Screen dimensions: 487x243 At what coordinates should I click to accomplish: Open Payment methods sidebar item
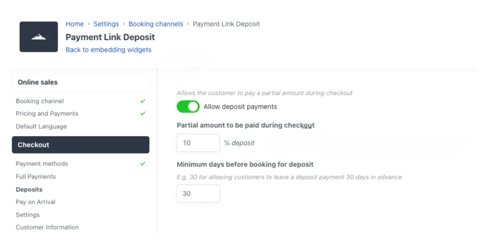[42, 164]
